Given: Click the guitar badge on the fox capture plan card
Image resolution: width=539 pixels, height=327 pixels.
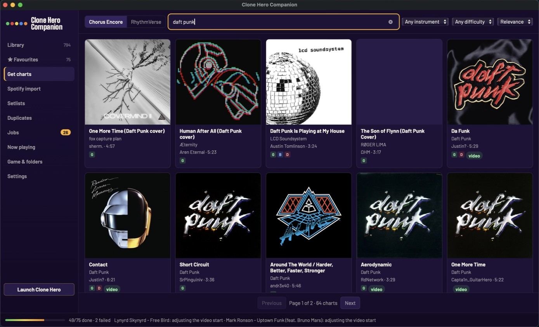Looking at the screenshot, I should [92, 154].
